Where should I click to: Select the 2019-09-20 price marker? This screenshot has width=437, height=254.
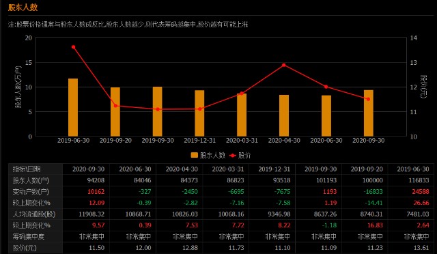click(115, 106)
